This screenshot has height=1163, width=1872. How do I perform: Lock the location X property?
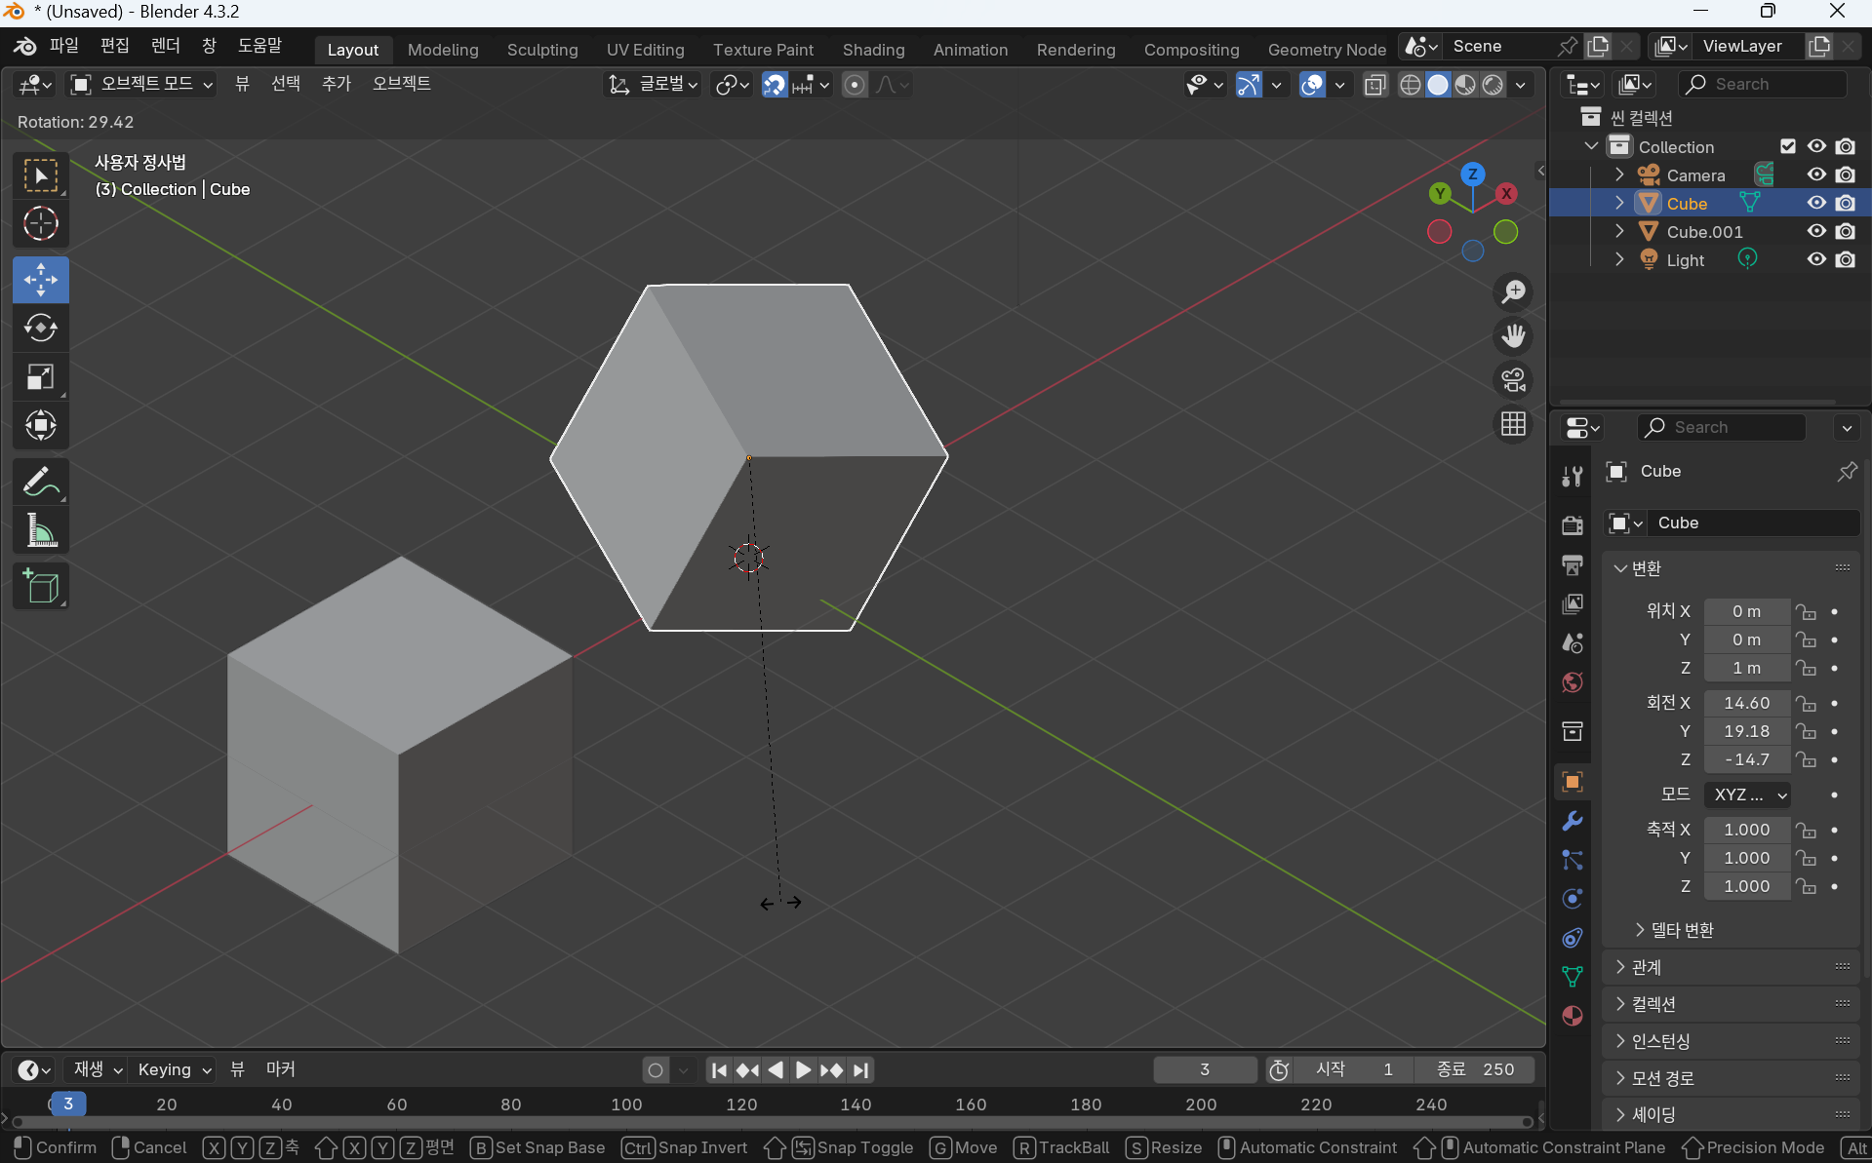(x=1807, y=612)
